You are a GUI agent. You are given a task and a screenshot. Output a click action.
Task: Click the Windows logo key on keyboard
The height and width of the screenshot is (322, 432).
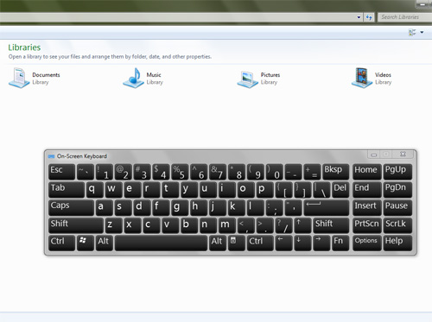[x=85, y=243]
